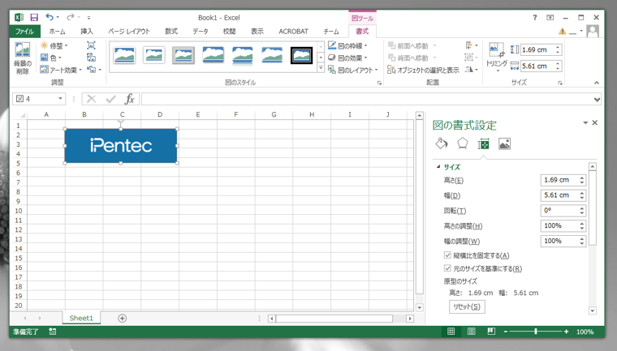The height and width of the screenshot is (351, 617).
Task: Open the 修整 corrections tool
Action: 54,45
